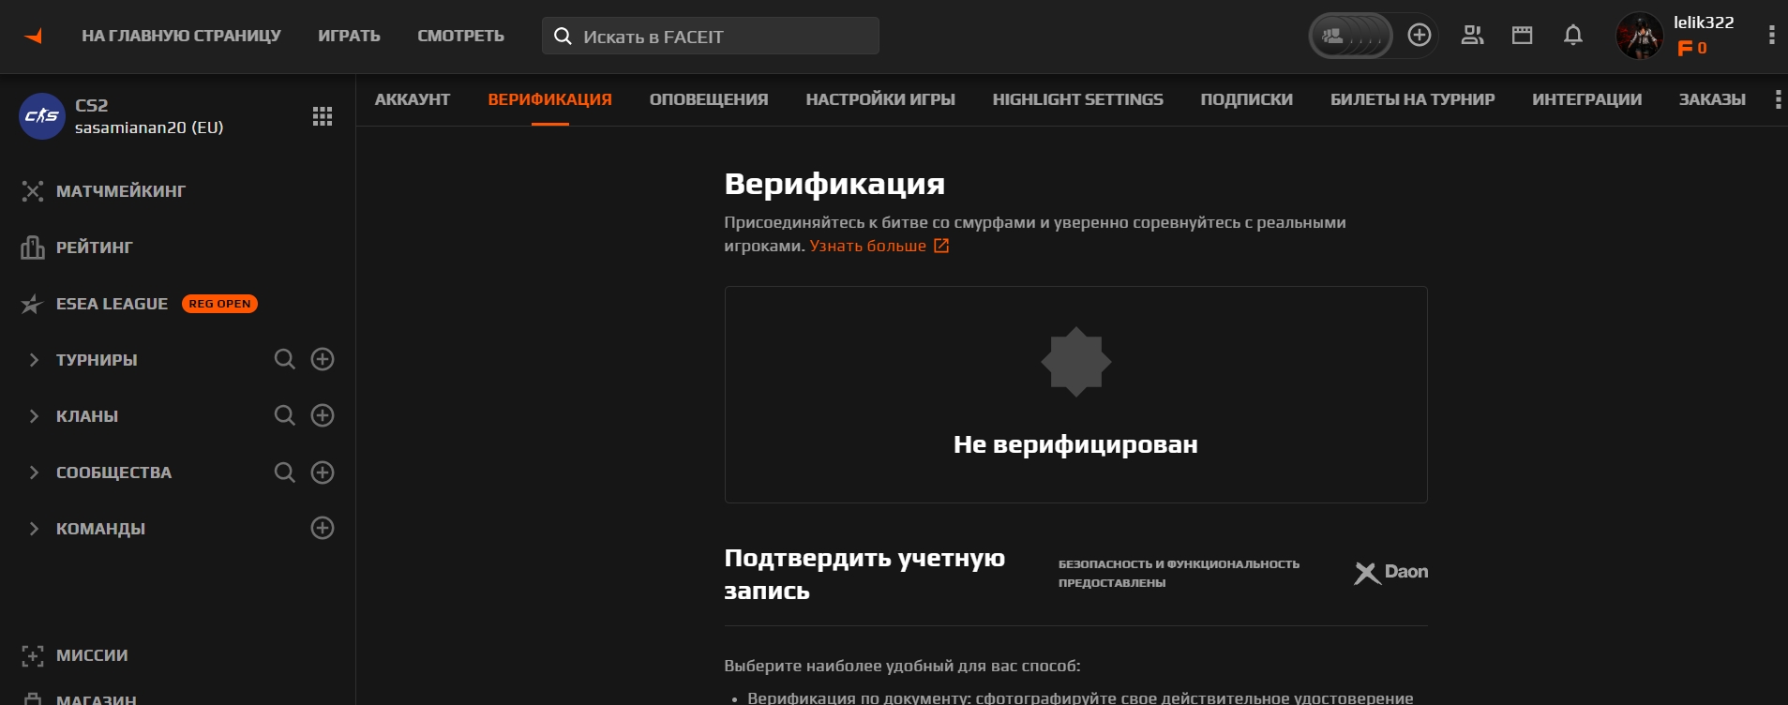
Task: Expand the Сообщества section
Action: (34, 472)
